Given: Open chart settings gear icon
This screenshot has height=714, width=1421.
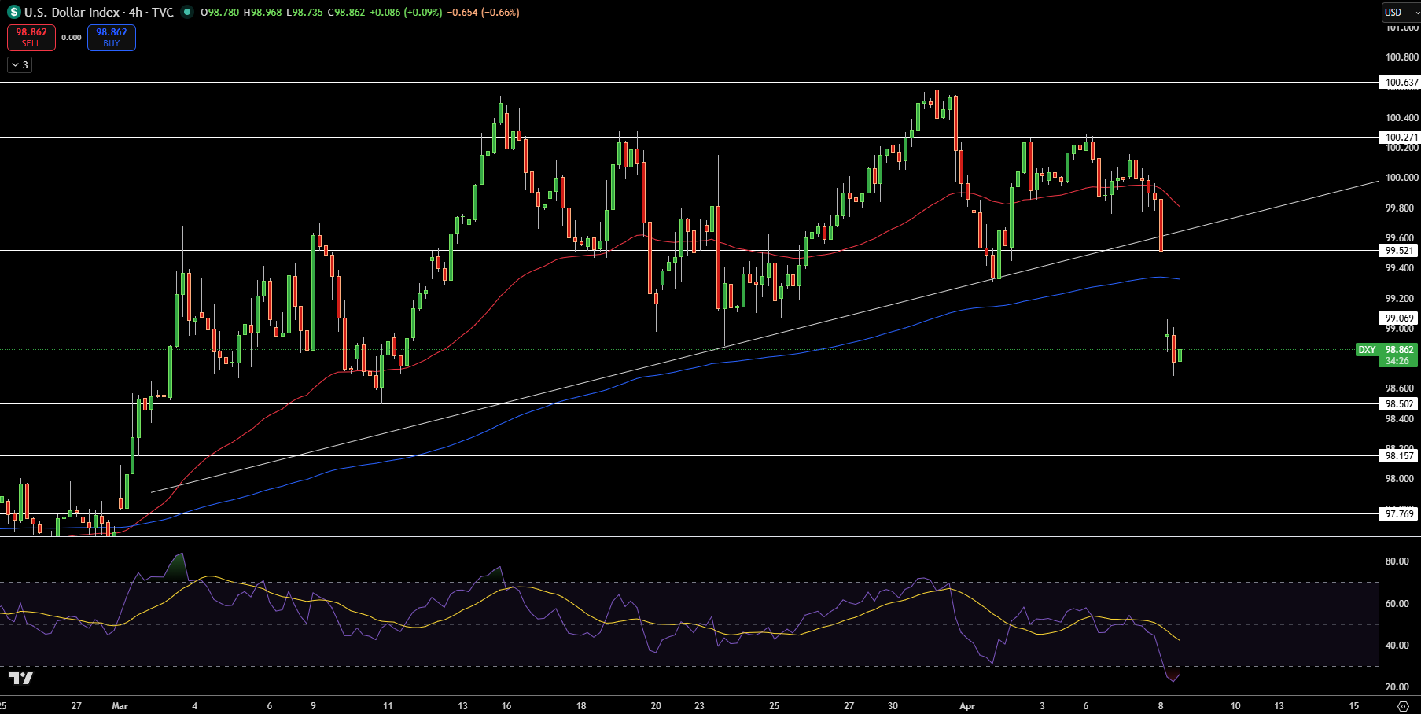Looking at the screenshot, I should pos(1404,705).
